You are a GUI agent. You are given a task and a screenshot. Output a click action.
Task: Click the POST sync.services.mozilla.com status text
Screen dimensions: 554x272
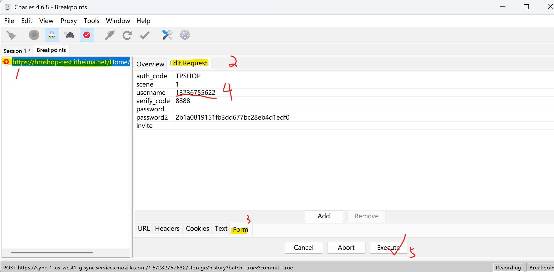click(x=148, y=268)
